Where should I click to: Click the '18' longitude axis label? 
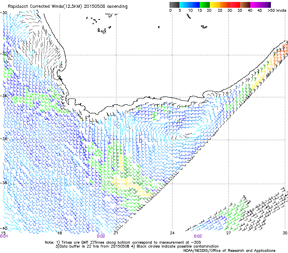tap(60, 233)
